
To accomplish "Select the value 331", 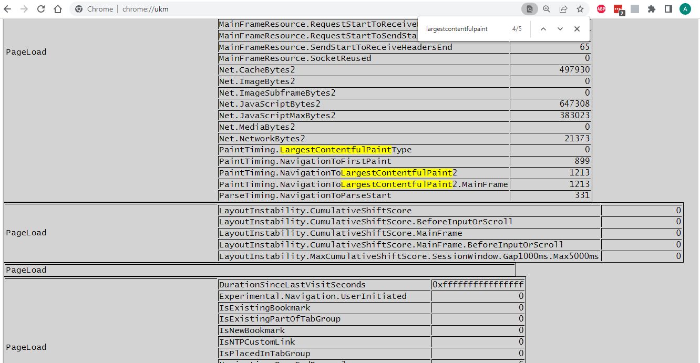I will [x=582, y=195].
